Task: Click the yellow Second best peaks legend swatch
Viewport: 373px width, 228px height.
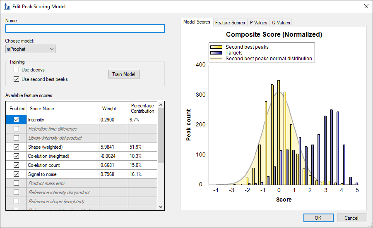Action: [217, 47]
